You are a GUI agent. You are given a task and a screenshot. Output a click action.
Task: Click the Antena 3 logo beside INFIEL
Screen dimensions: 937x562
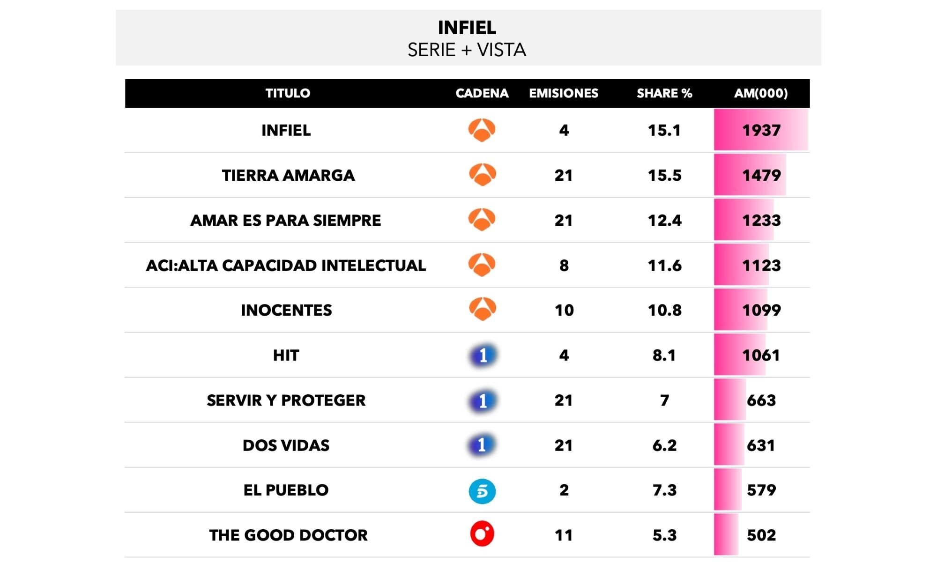point(482,130)
